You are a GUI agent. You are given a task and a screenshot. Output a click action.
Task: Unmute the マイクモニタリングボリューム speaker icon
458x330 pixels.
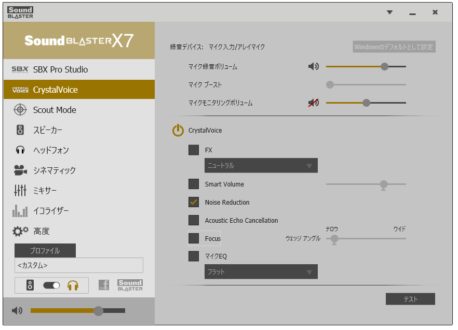[x=314, y=103]
